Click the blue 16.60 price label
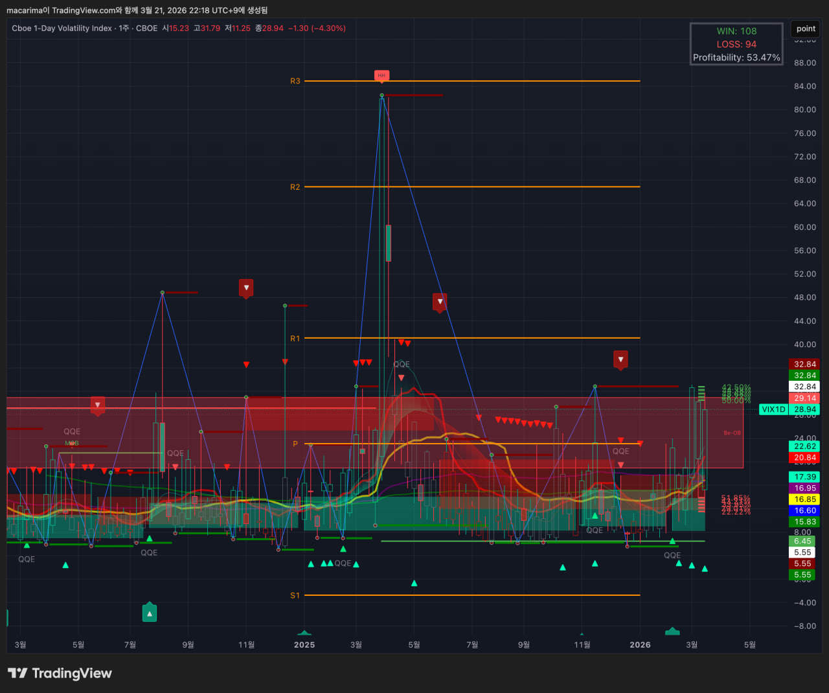Viewport: 829px width, 693px height. 805,510
